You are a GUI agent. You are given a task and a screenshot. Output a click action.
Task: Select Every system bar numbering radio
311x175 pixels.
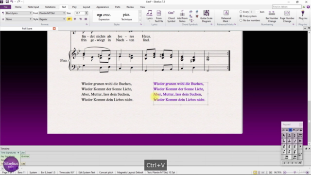click(241, 16)
